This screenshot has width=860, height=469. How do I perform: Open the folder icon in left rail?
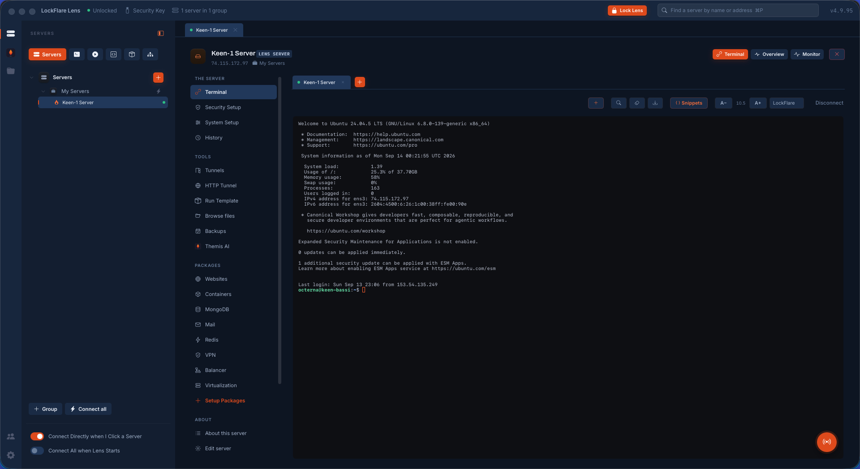(x=11, y=71)
